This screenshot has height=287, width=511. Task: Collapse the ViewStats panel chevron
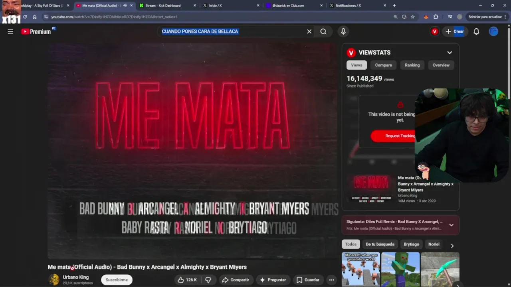pyautogui.click(x=450, y=53)
